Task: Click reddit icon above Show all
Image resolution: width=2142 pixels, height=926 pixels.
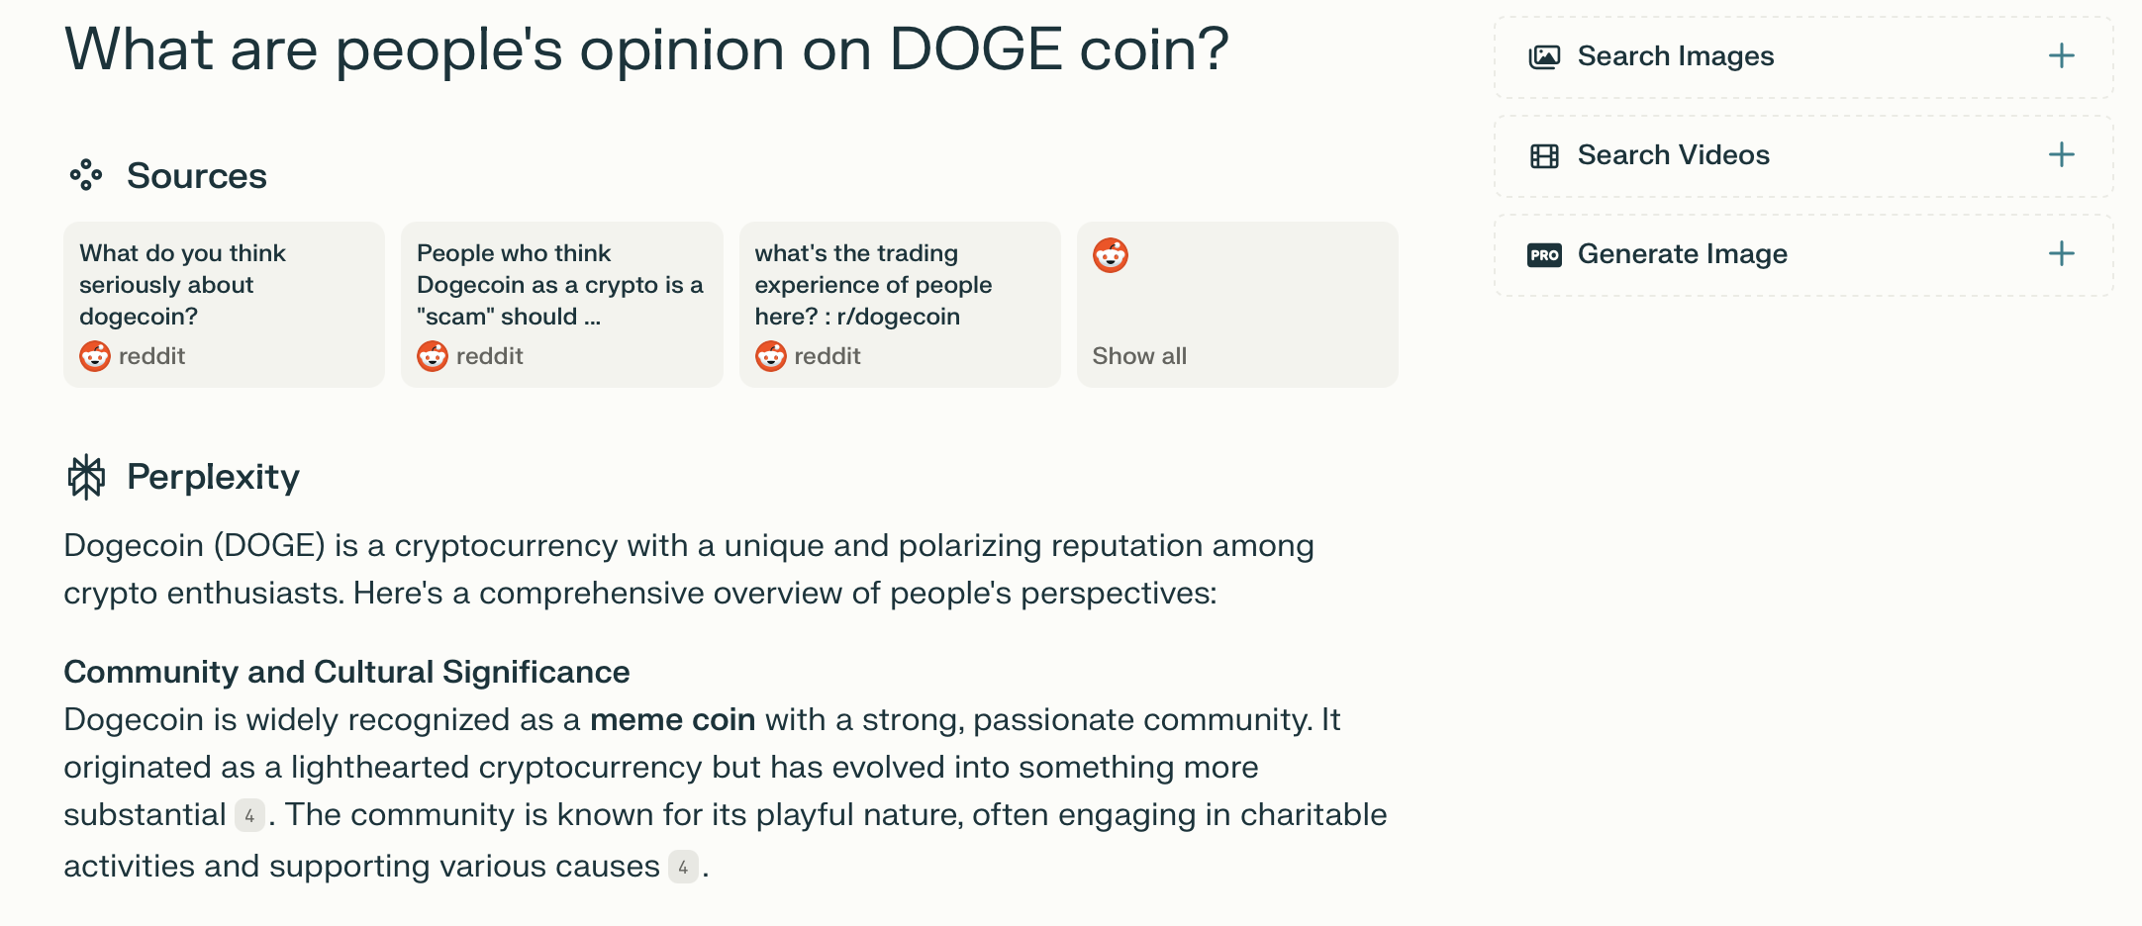Action: (1111, 255)
